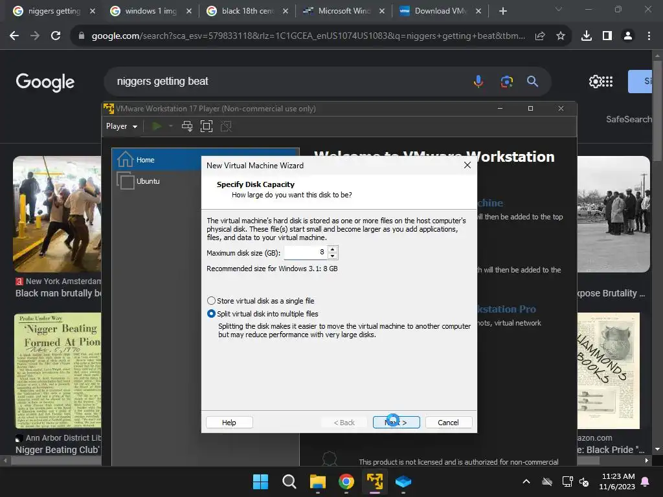The image size is (663, 497).
Task: Open the Google apps grid
Action: tap(607, 82)
